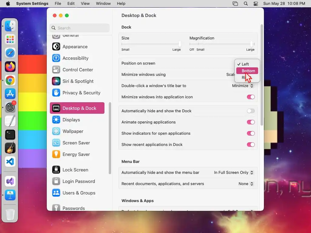Open Finder from the Dock
Viewport: 311px width, 233px height.
pos(10,26)
